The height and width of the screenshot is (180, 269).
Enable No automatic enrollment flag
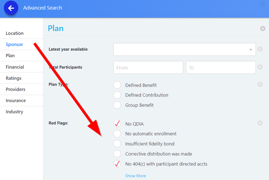117,134
